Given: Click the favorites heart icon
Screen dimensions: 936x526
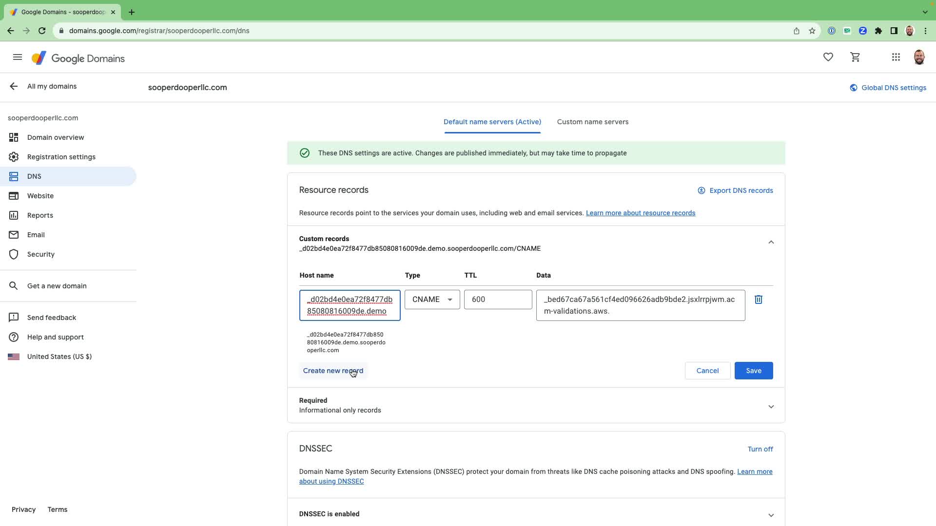Looking at the screenshot, I should pos(828,57).
